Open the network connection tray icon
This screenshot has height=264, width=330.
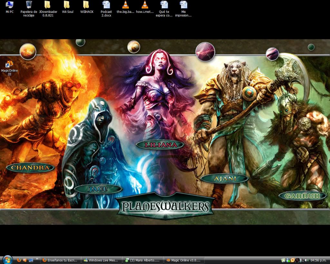[x=302, y=260]
